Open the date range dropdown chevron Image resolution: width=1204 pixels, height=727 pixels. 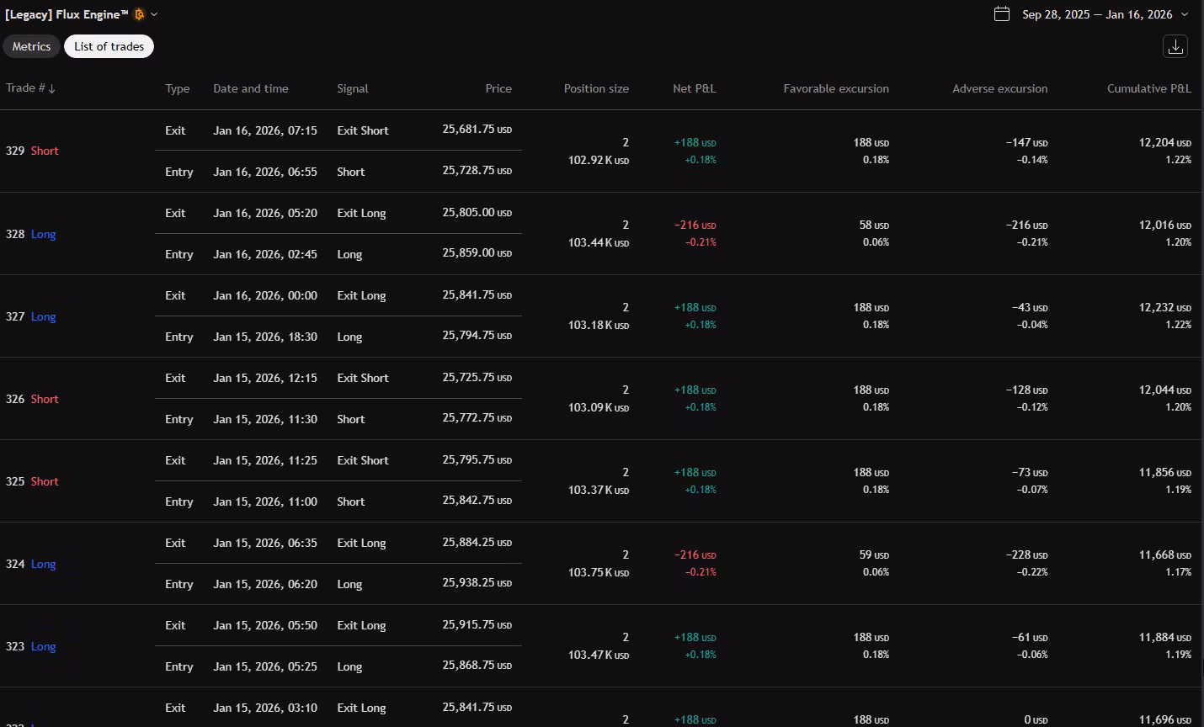1185,14
